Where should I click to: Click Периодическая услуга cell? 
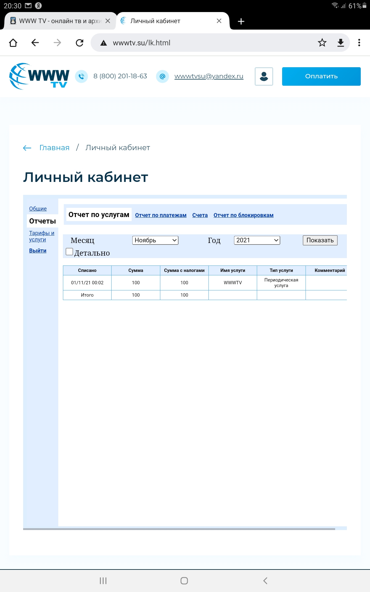[281, 283]
